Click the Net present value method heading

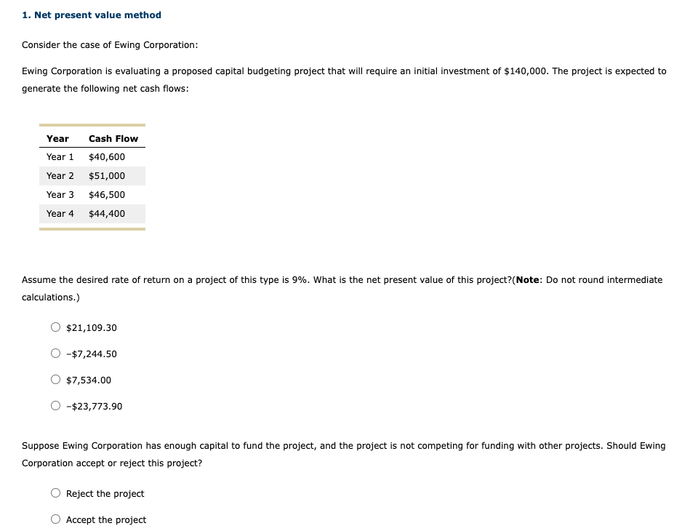point(92,15)
